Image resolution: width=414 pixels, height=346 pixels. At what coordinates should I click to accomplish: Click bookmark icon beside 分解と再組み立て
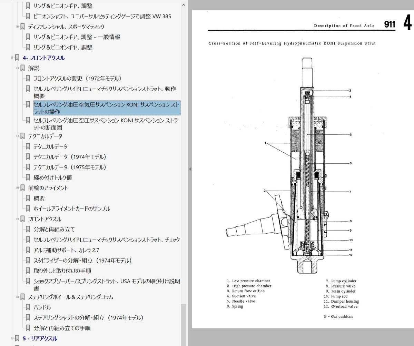[x=28, y=230]
